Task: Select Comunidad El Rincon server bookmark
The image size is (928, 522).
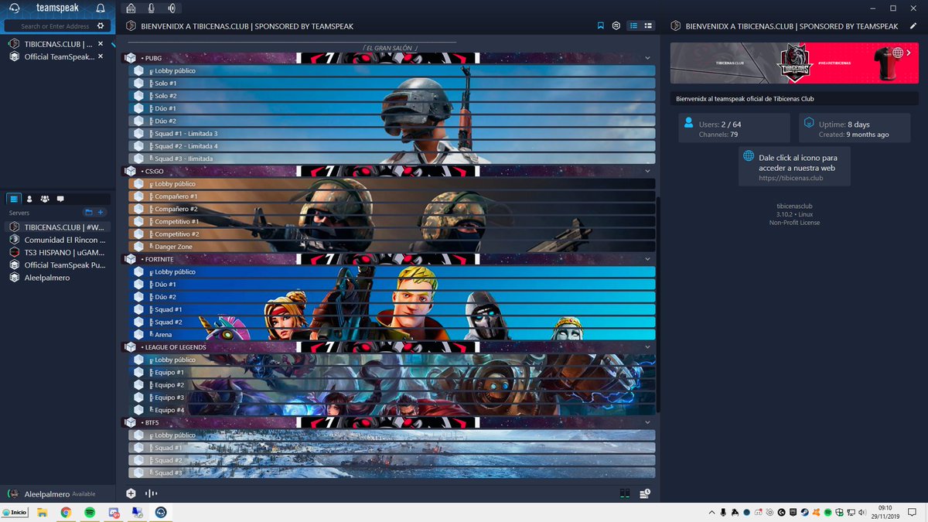Action: [x=58, y=240]
